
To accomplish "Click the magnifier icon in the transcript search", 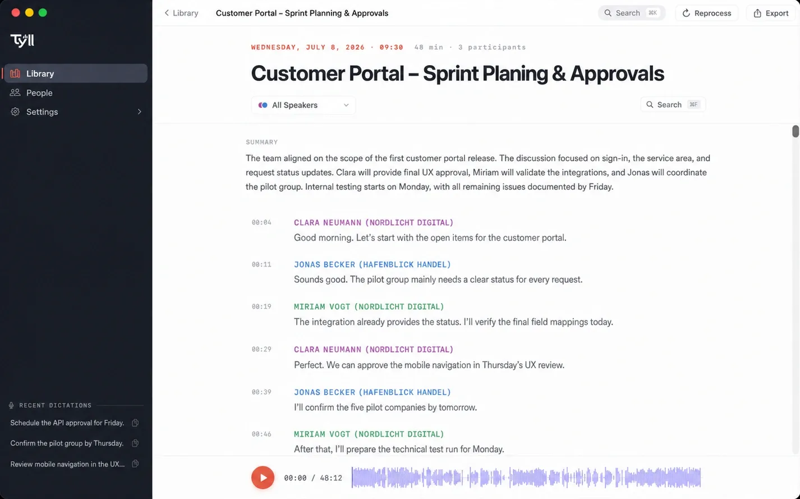I will pos(650,104).
